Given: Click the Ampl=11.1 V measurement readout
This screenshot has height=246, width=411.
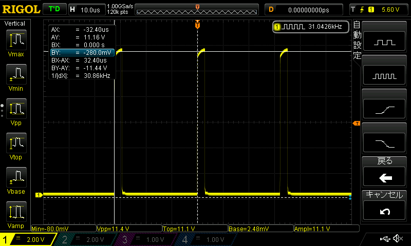Looking at the screenshot, I should [327, 229].
